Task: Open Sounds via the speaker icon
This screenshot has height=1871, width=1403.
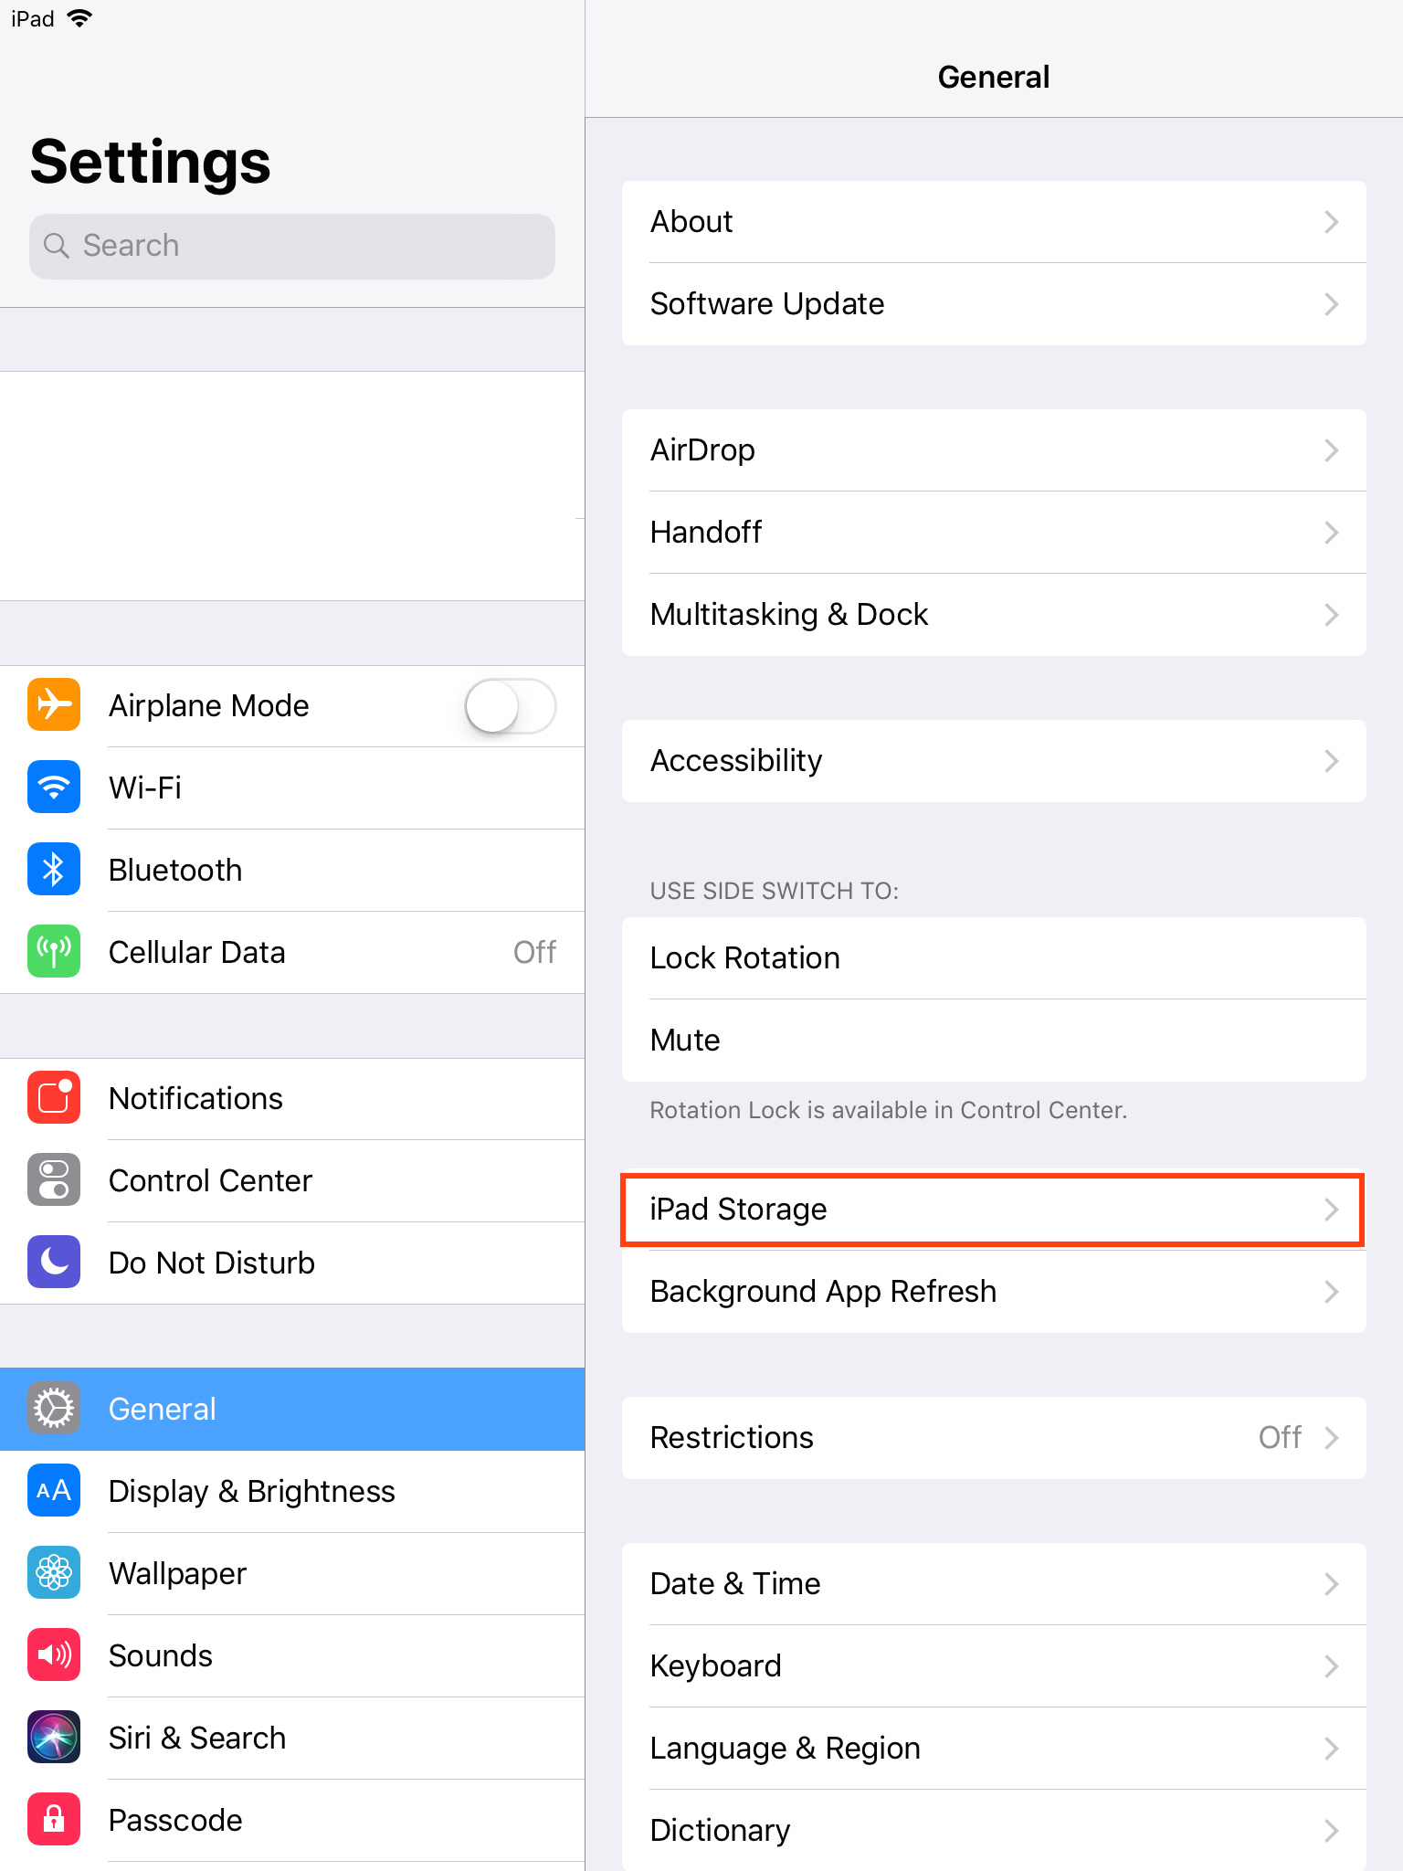Action: click(x=54, y=1655)
